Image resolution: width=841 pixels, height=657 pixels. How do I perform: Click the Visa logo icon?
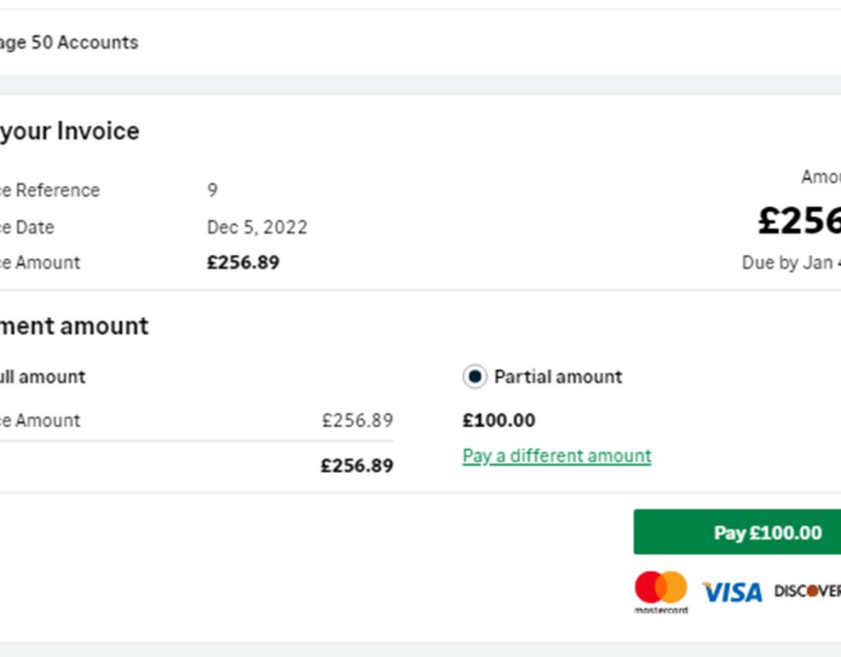click(732, 593)
